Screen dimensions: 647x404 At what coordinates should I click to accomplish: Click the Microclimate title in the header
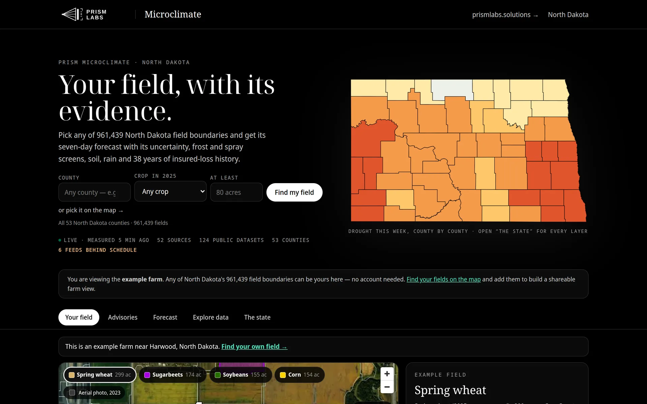click(x=173, y=14)
